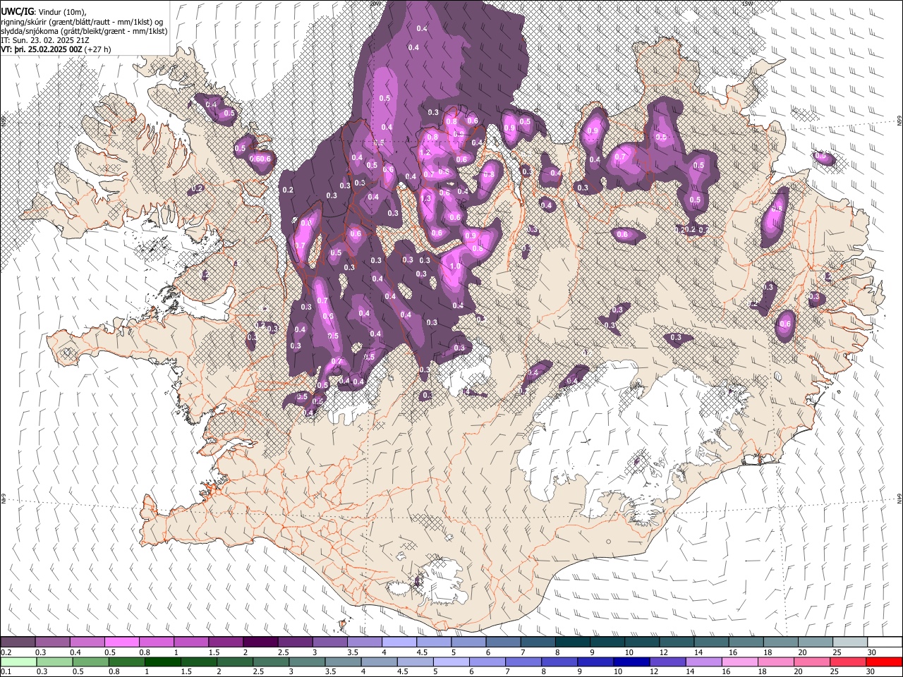Select the 2 swatch in lower rain legend
The height and width of the screenshot is (677, 903).
234,662
